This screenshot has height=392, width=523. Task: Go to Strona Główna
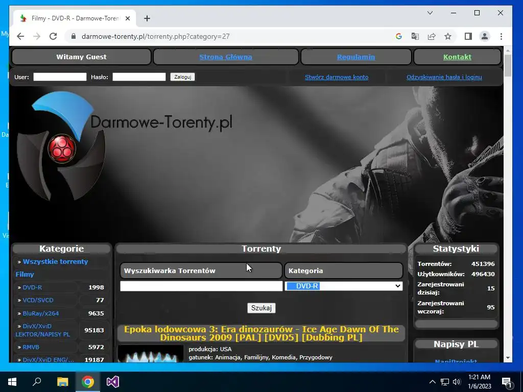pyautogui.click(x=226, y=57)
